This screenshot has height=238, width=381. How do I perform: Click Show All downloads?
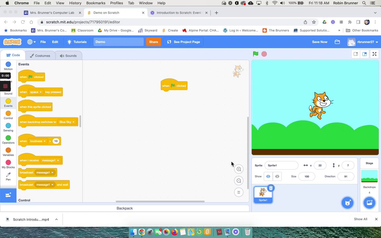(x=360, y=219)
